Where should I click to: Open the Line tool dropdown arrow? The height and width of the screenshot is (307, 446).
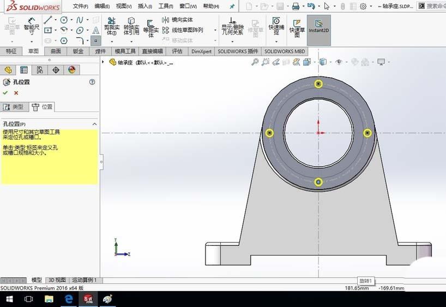coord(56,20)
